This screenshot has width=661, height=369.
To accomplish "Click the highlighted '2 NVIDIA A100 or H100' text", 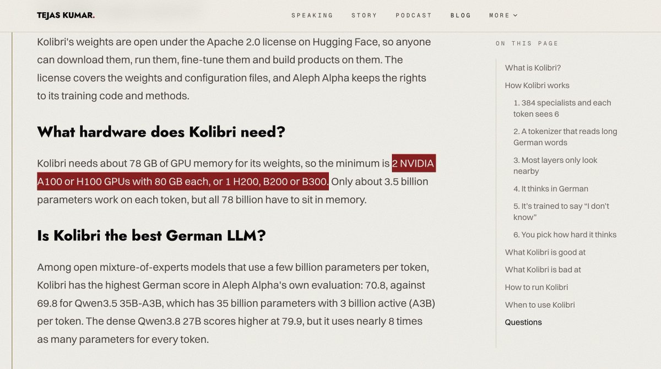I will coord(237,172).
